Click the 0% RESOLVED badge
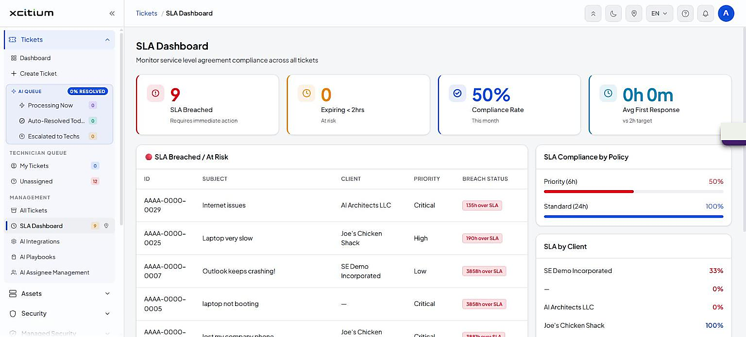The height and width of the screenshot is (337, 746). 88,91
